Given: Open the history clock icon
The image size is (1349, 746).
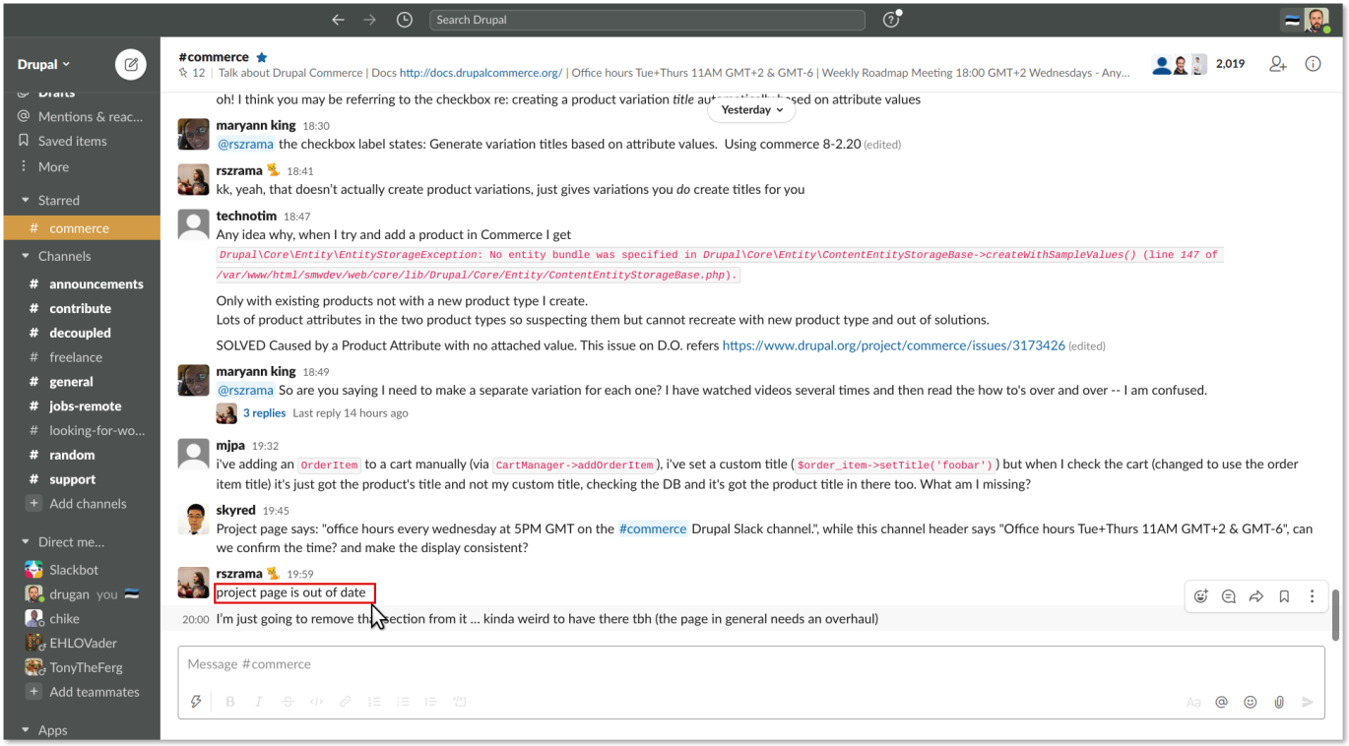Looking at the screenshot, I should [405, 20].
